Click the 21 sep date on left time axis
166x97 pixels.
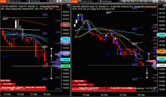pyautogui.click(x=34, y=94)
